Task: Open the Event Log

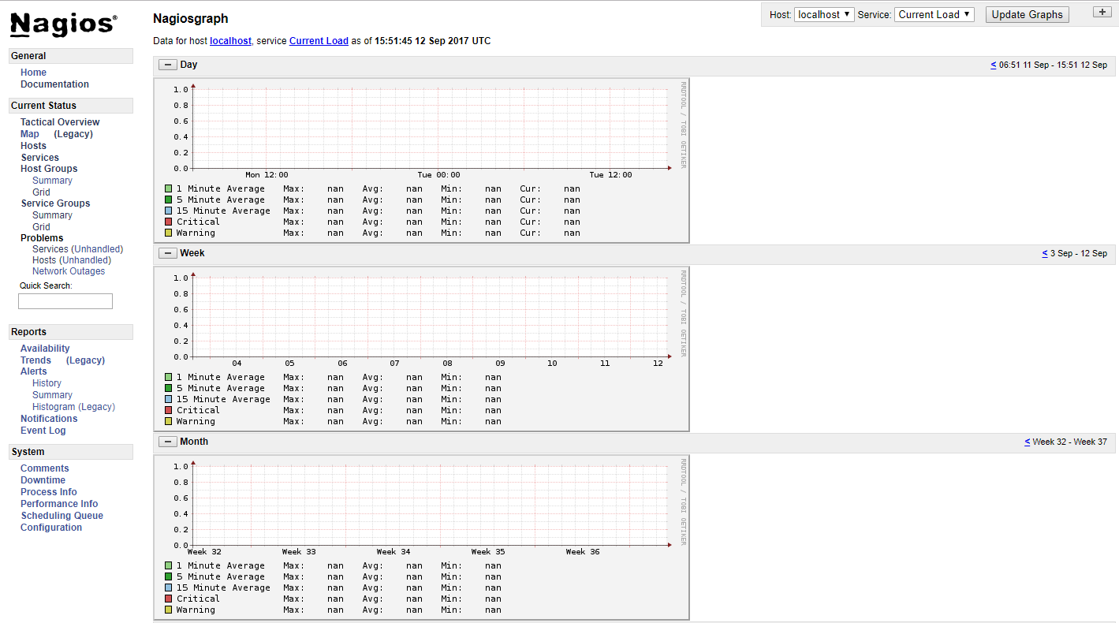Action: (x=43, y=431)
